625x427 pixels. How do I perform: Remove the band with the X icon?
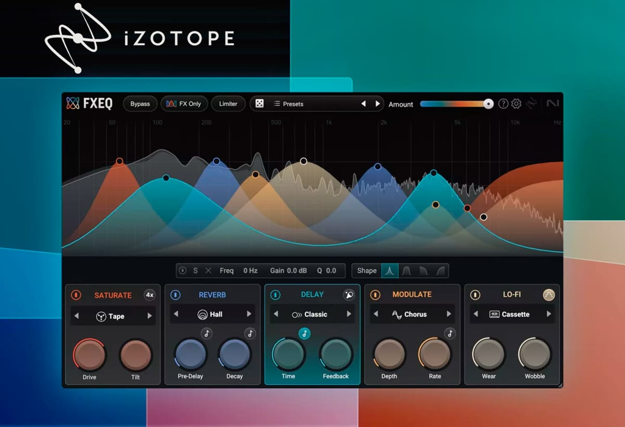click(208, 271)
